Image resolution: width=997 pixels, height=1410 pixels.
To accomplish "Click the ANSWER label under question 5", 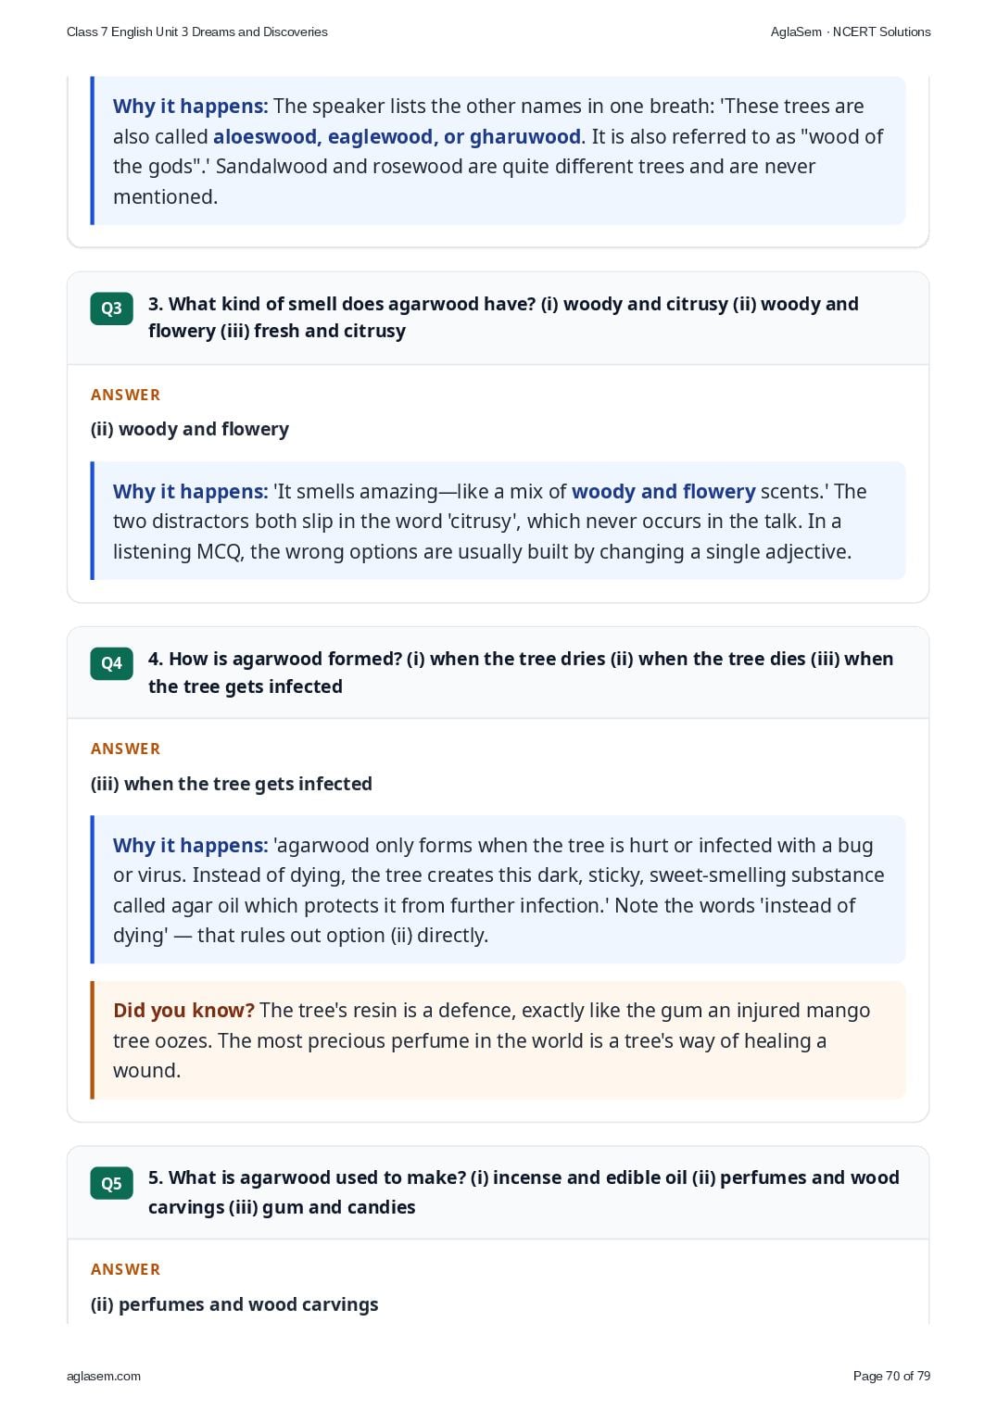I will pyautogui.click(x=125, y=1269).
